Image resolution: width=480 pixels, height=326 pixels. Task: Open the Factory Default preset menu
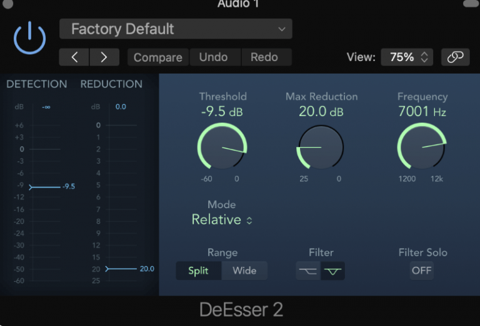176,29
